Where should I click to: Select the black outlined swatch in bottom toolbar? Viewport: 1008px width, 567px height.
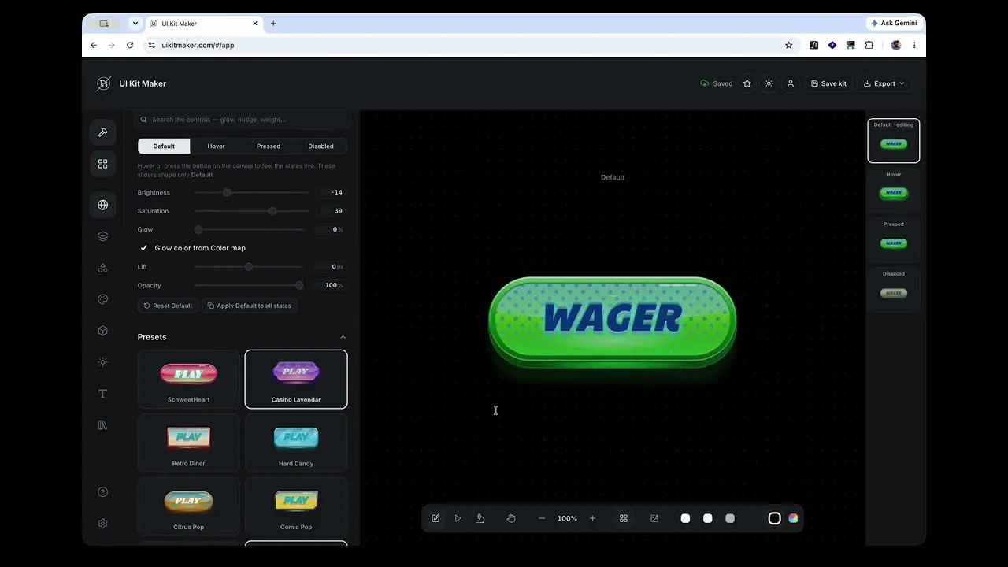774,518
